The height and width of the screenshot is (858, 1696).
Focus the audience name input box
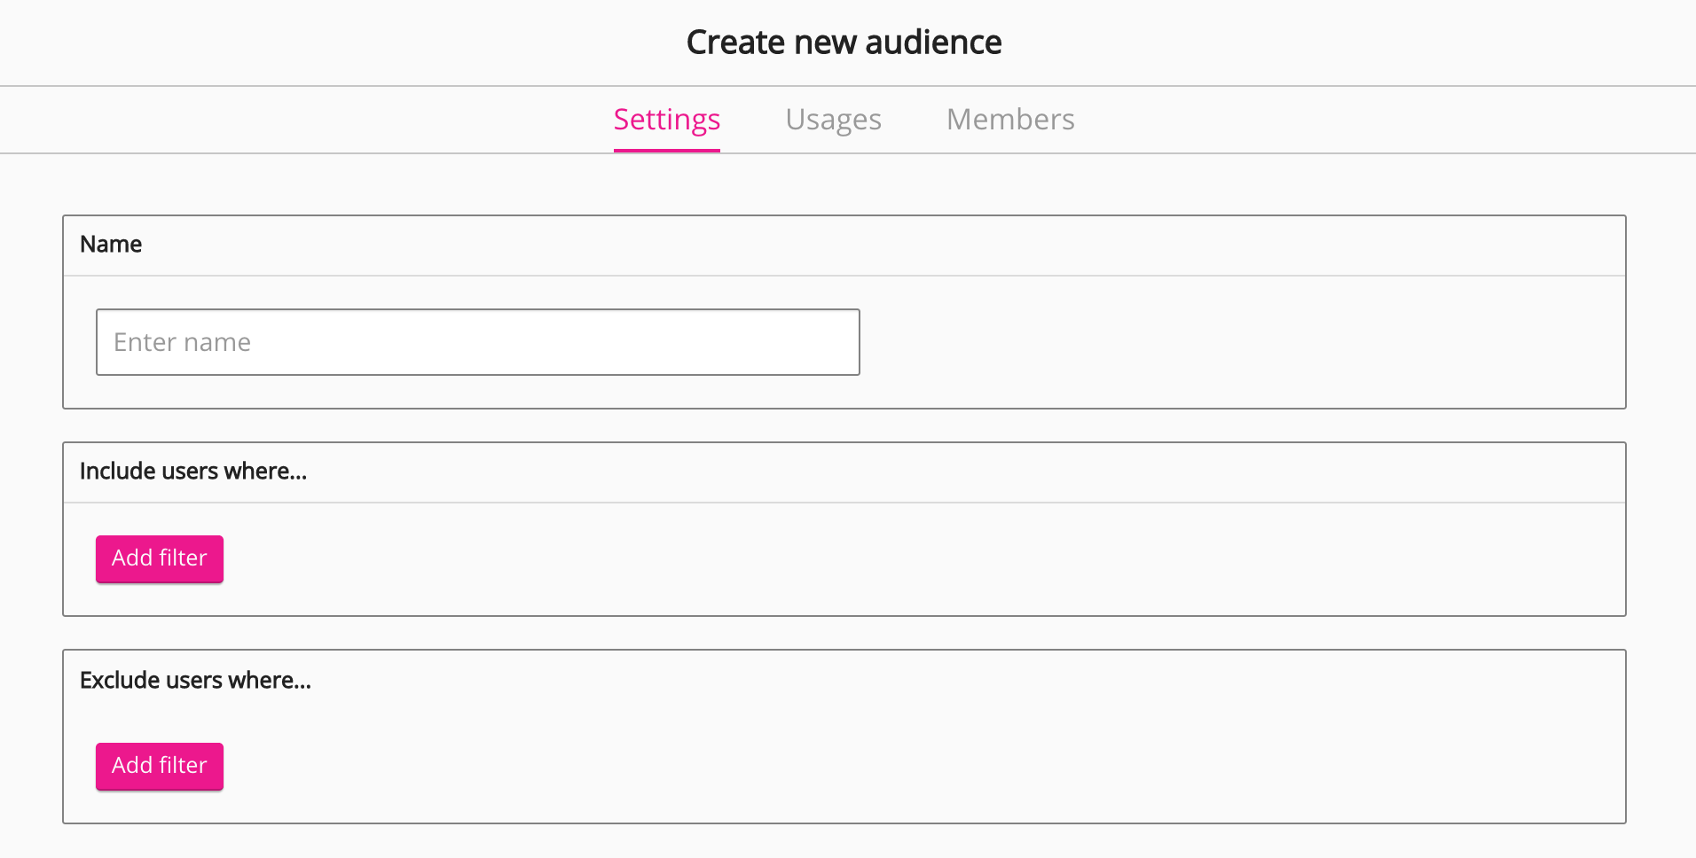[477, 342]
